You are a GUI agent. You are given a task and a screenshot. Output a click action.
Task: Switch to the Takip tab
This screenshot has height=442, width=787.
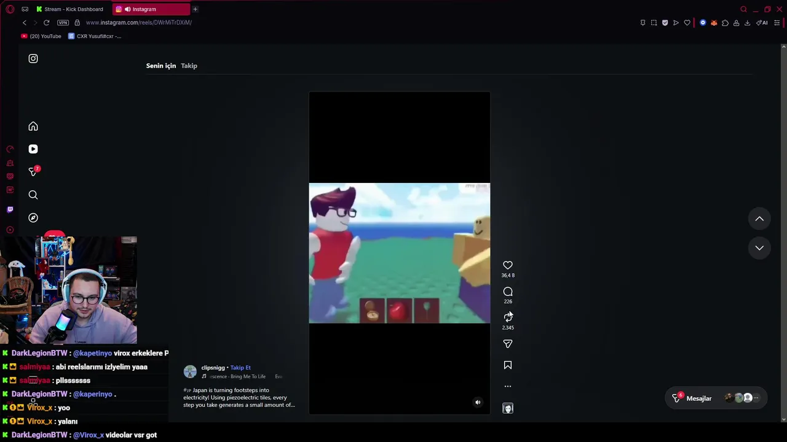coord(189,66)
